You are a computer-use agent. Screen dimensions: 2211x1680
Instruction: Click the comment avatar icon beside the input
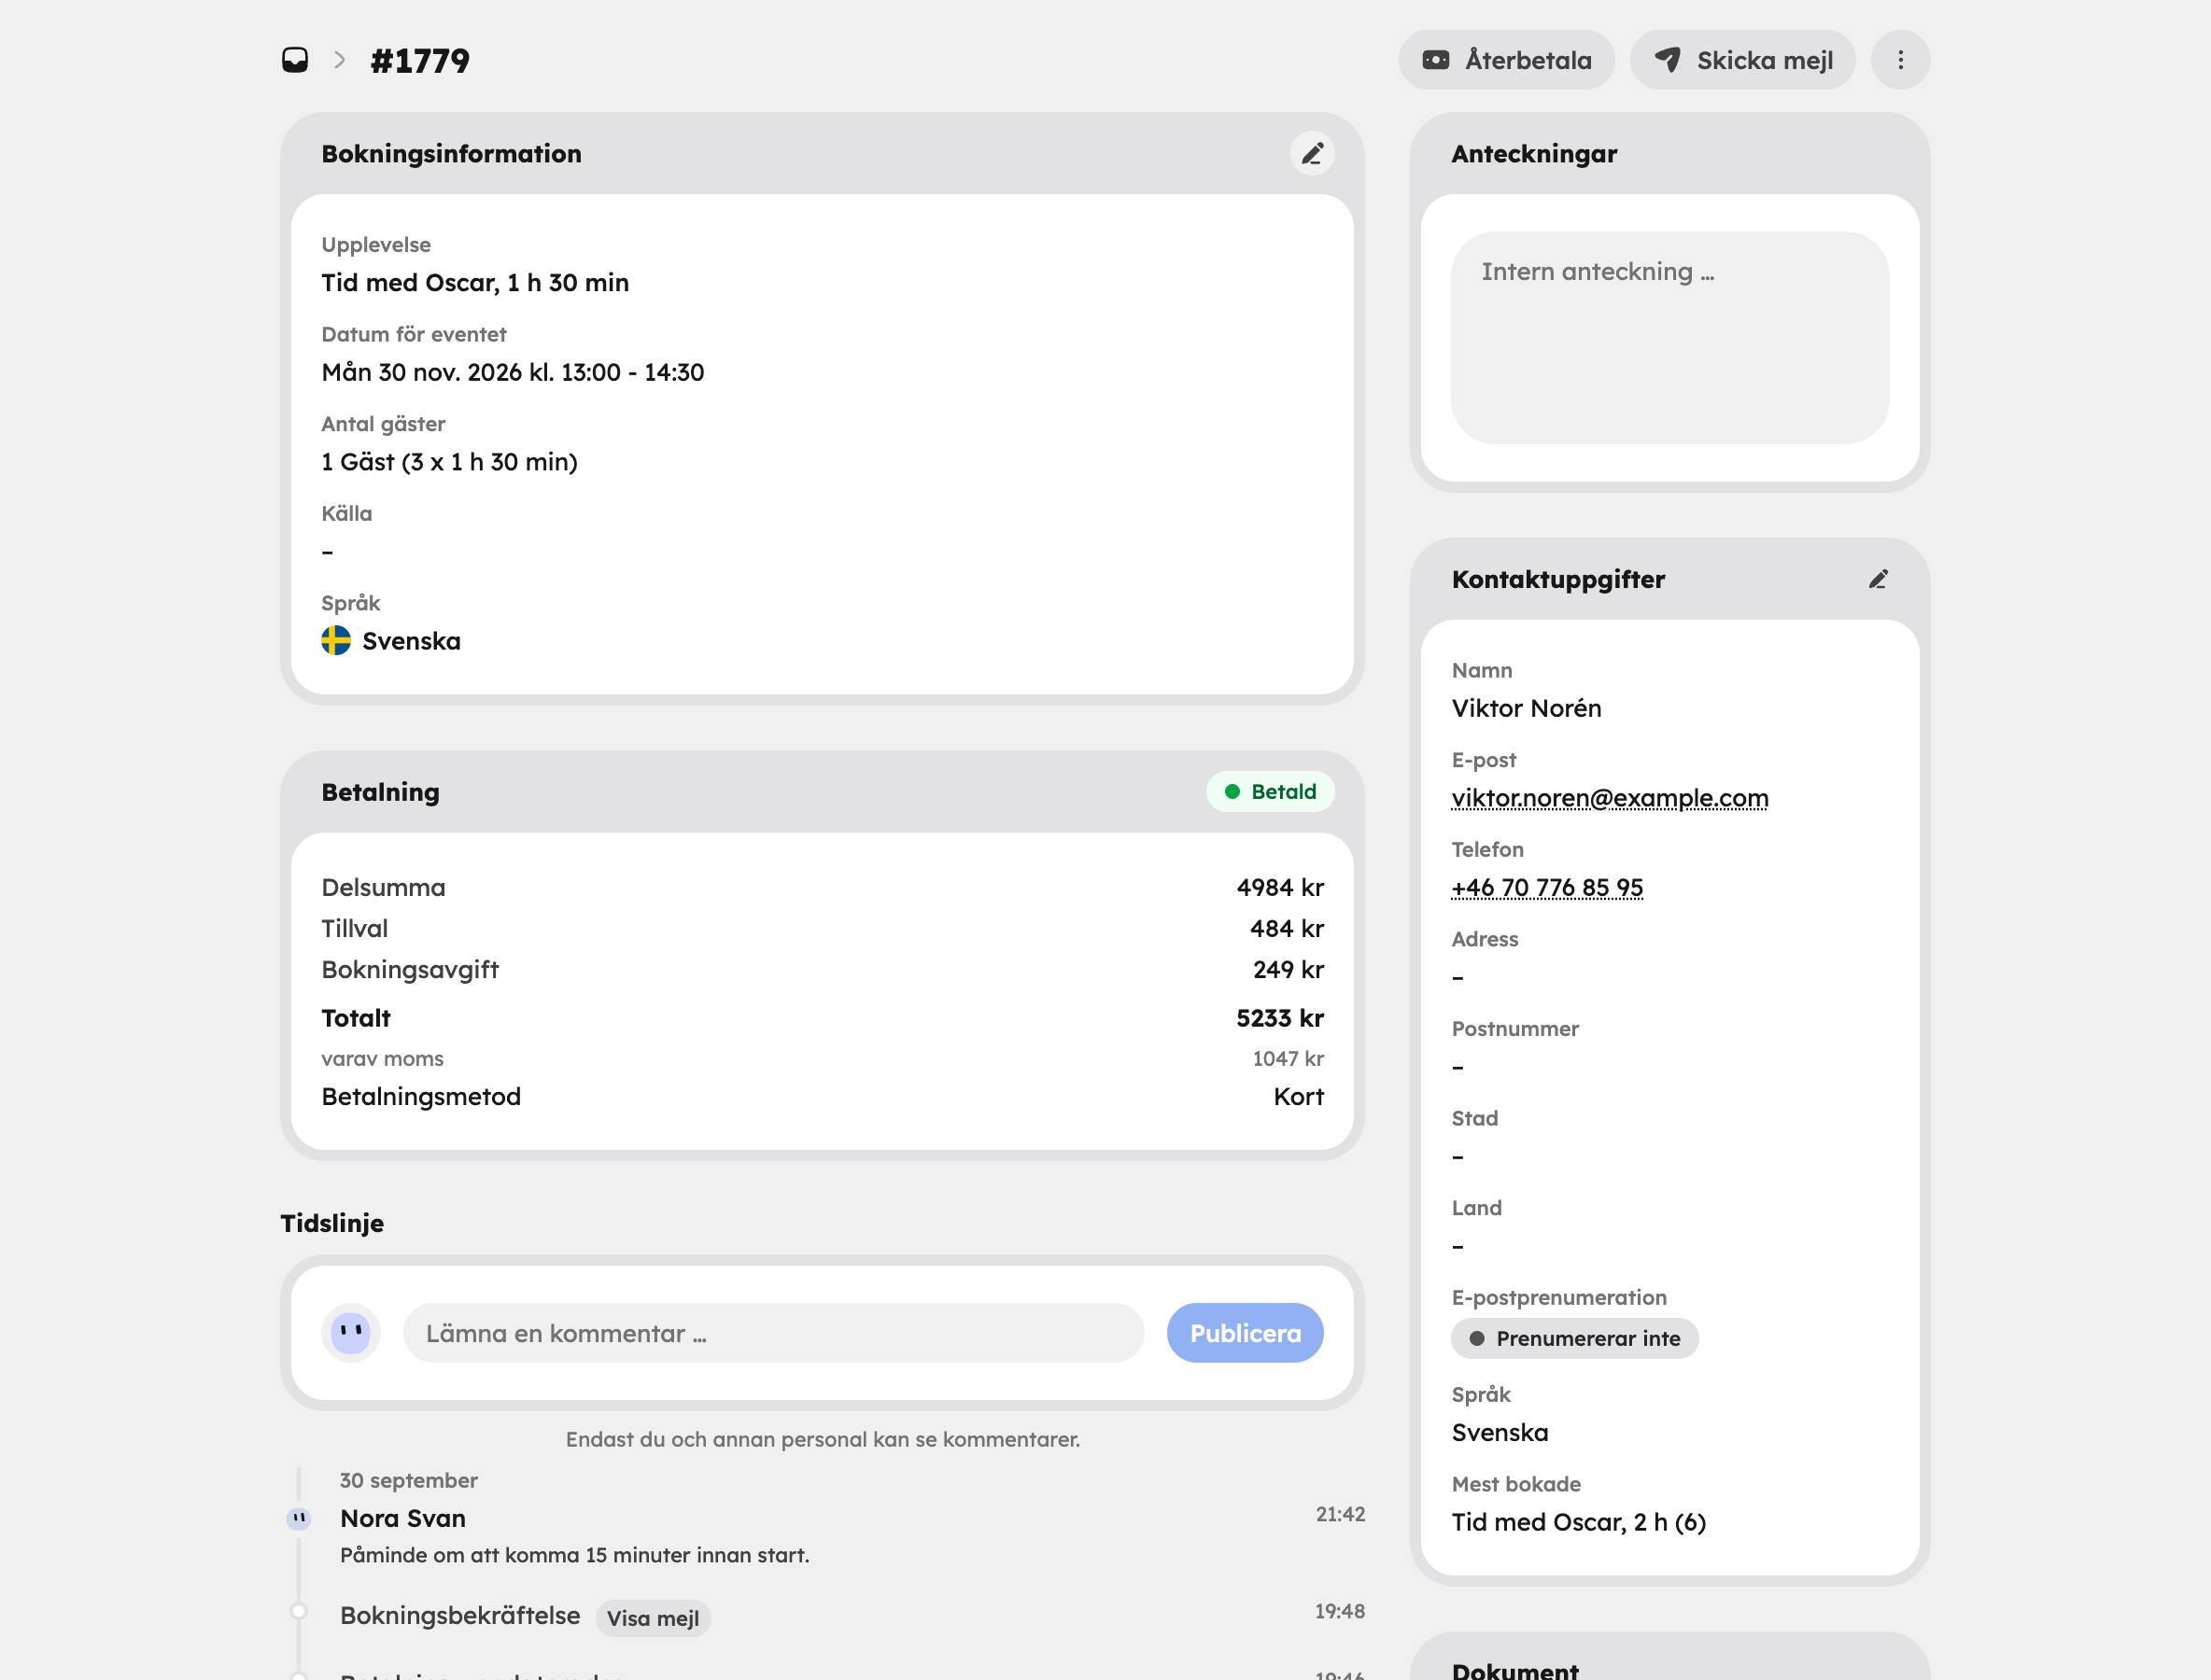point(350,1332)
